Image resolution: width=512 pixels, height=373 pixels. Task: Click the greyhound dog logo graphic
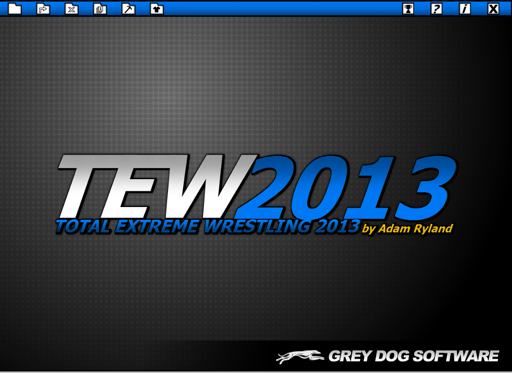click(x=300, y=356)
